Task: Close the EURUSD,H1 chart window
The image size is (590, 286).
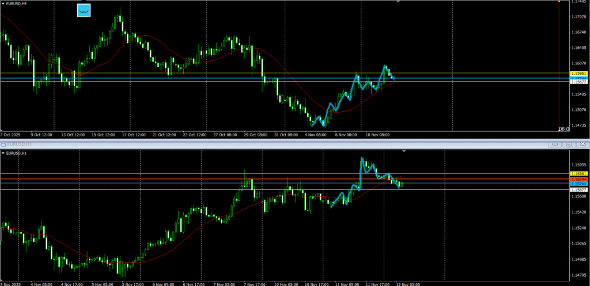Action: (583, 143)
